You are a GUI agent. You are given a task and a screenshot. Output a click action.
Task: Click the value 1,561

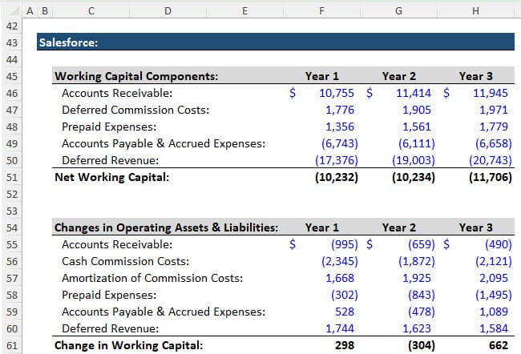click(417, 127)
